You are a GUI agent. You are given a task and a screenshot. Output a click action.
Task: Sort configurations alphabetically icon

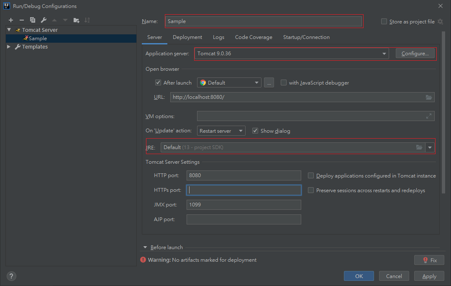(x=87, y=20)
